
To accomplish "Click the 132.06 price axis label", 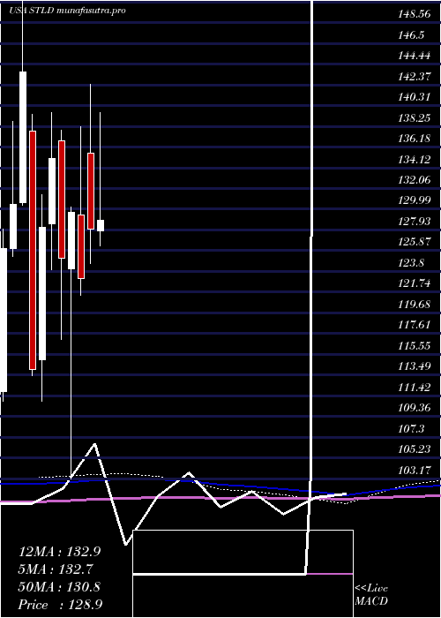I will point(415,180).
